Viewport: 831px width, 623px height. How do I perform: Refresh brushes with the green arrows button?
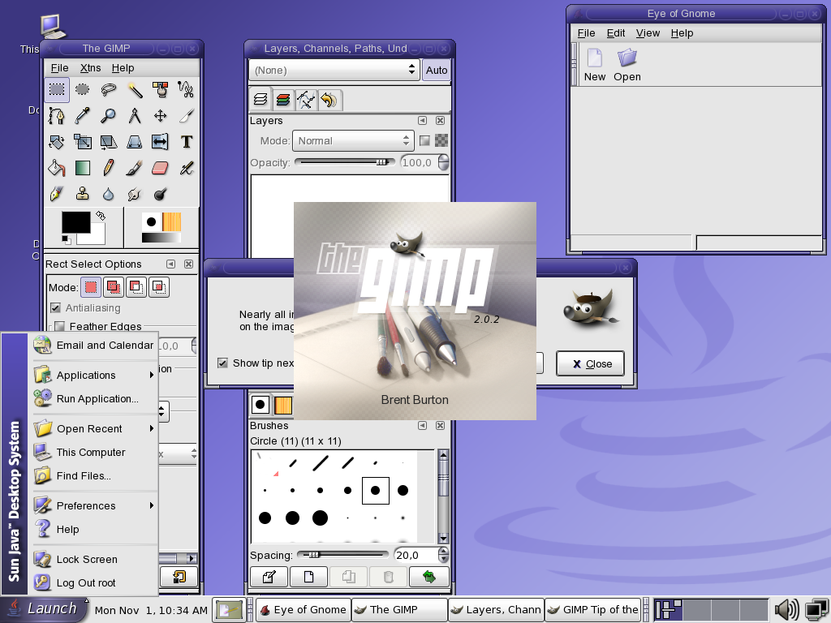[x=429, y=577]
